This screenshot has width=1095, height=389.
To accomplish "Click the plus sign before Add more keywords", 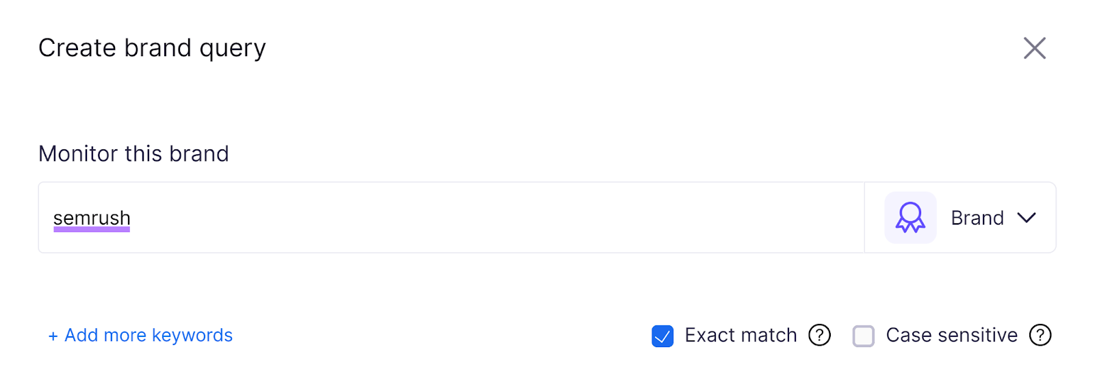I will tap(53, 336).
